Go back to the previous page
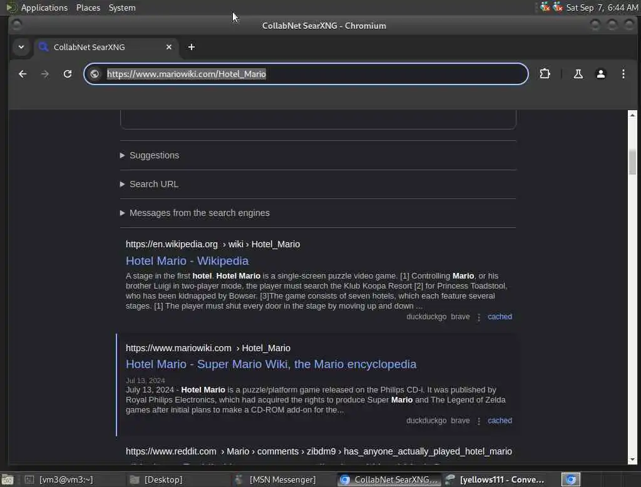 click(x=23, y=74)
